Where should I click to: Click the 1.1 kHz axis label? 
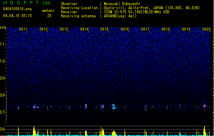click(x=3, y=44)
